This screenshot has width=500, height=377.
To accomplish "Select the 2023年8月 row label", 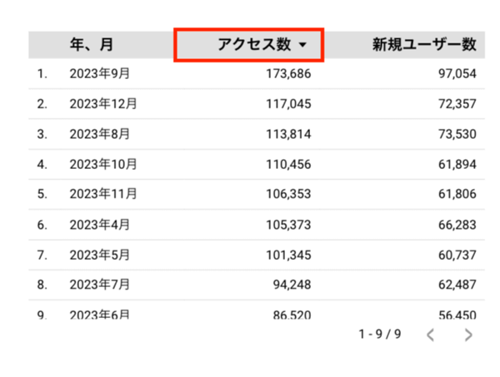I will pyautogui.click(x=99, y=134).
